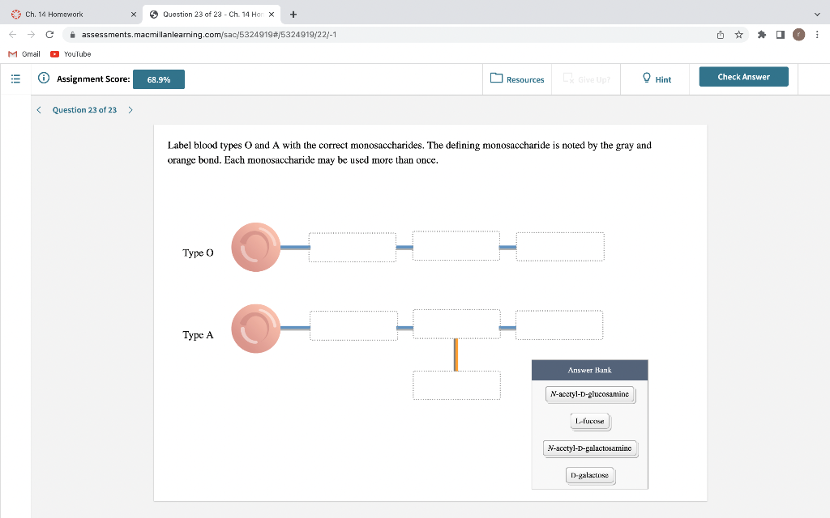Go to the next question chevron
The image size is (830, 518).
click(x=130, y=110)
